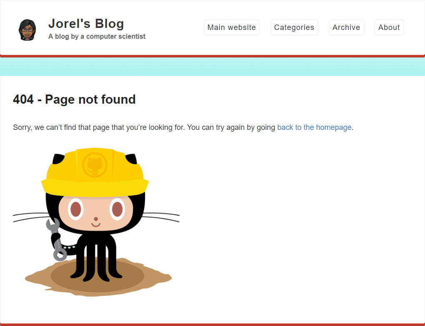Open the About page

(389, 27)
